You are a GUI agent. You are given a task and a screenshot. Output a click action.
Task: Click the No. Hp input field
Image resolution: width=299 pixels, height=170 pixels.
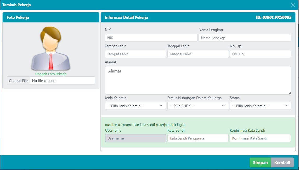tap(260, 54)
